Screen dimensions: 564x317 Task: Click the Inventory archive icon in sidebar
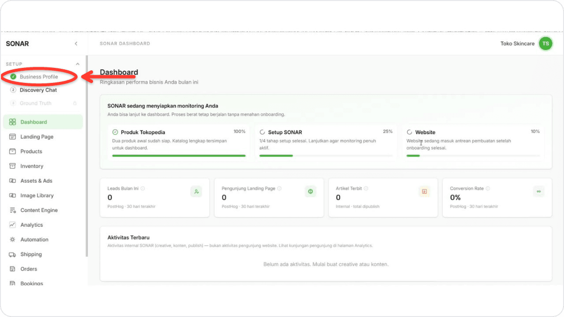(12, 166)
